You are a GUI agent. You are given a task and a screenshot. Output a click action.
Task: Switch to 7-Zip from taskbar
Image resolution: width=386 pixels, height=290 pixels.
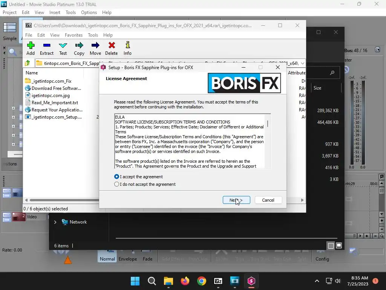(x=218, y=281)
